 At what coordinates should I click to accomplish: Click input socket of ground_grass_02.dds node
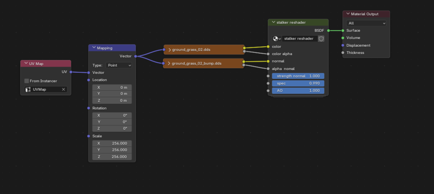tap(164, 50)
